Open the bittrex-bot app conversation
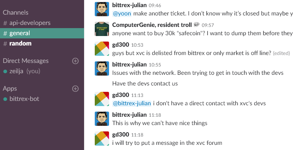The height and width of the screenshot is (150, 293). [42, 99]
